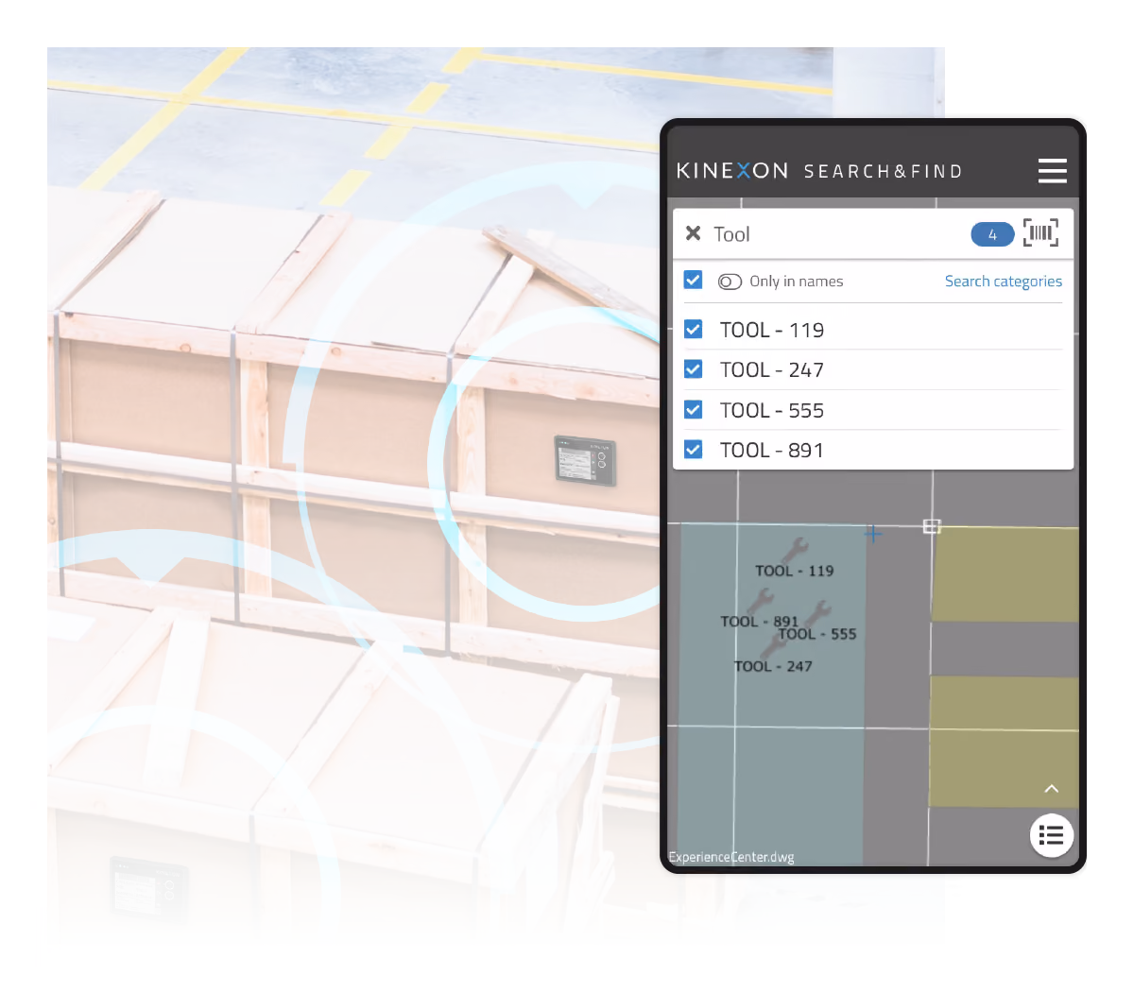
Task: Select TOOL - 891 list entry text
Action: [x=772, y=451]
